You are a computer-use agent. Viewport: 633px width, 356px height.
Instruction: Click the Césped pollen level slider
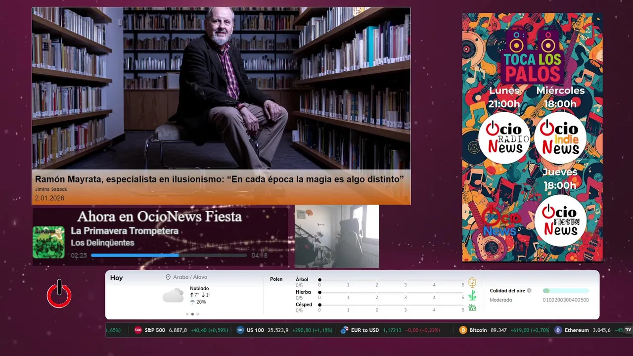[392, 305]
